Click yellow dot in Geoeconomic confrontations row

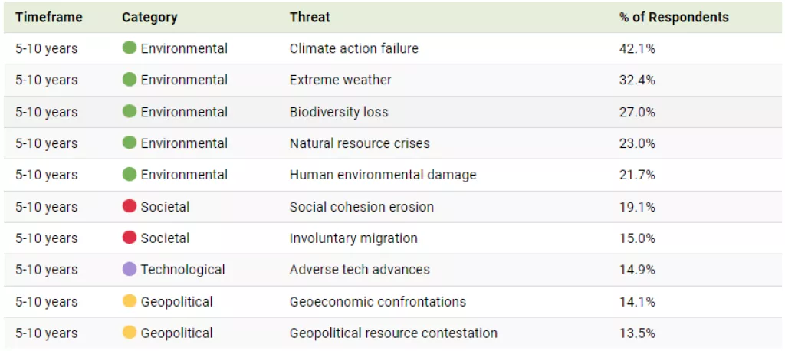click(x=130, y=301)
